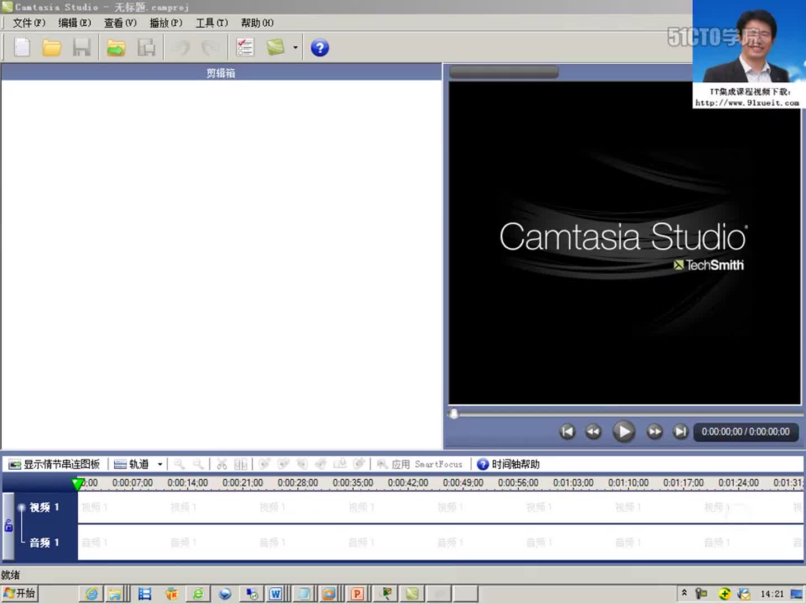Open the Windows 开始 start menu
Image resolution: width=806 pixels, height=604 pixels.
click(20, 593)
